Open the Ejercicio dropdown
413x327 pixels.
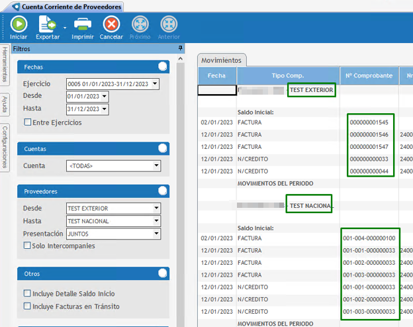[x=155, y=84]
